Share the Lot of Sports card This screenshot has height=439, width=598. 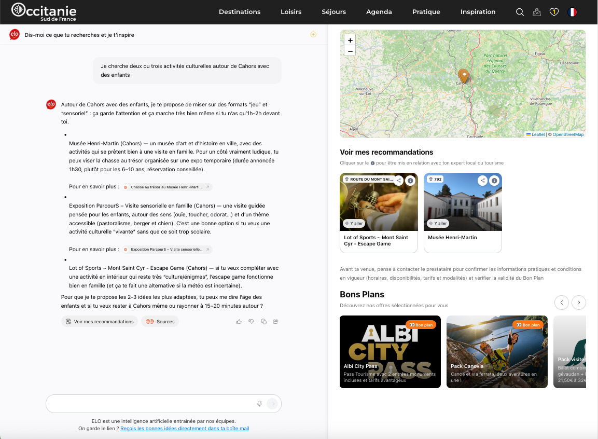point(398,181)
